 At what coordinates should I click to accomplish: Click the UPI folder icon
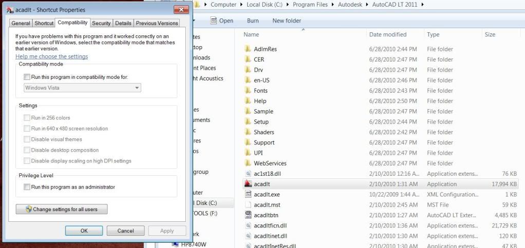coord(248,153)
